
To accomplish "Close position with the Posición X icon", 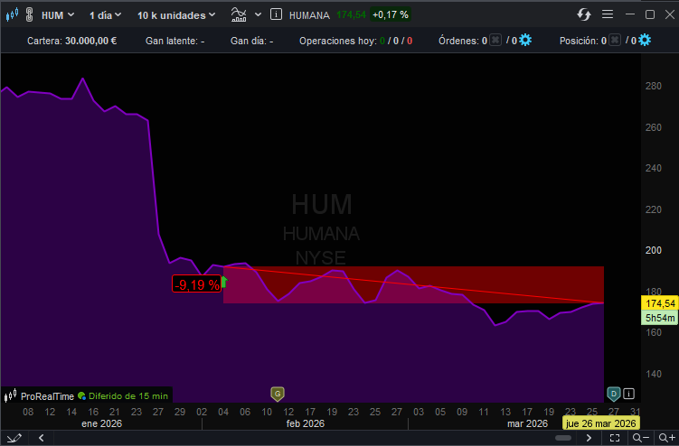I will [x=615, y=41].
